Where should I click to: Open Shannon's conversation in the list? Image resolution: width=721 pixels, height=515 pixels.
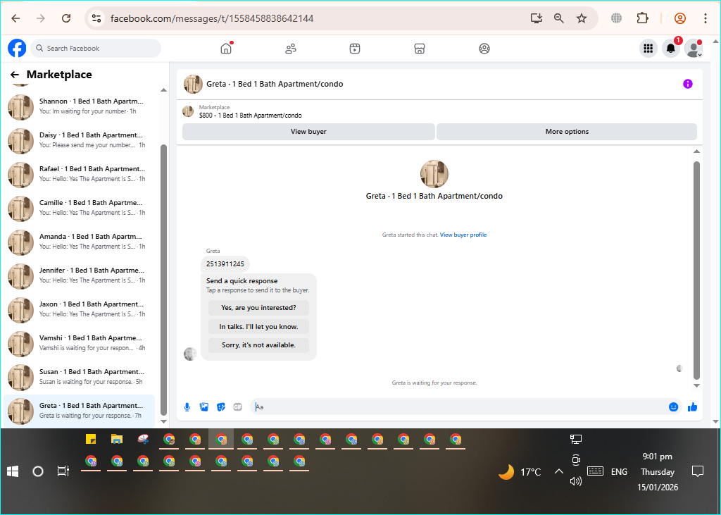(x=79, y=106)
